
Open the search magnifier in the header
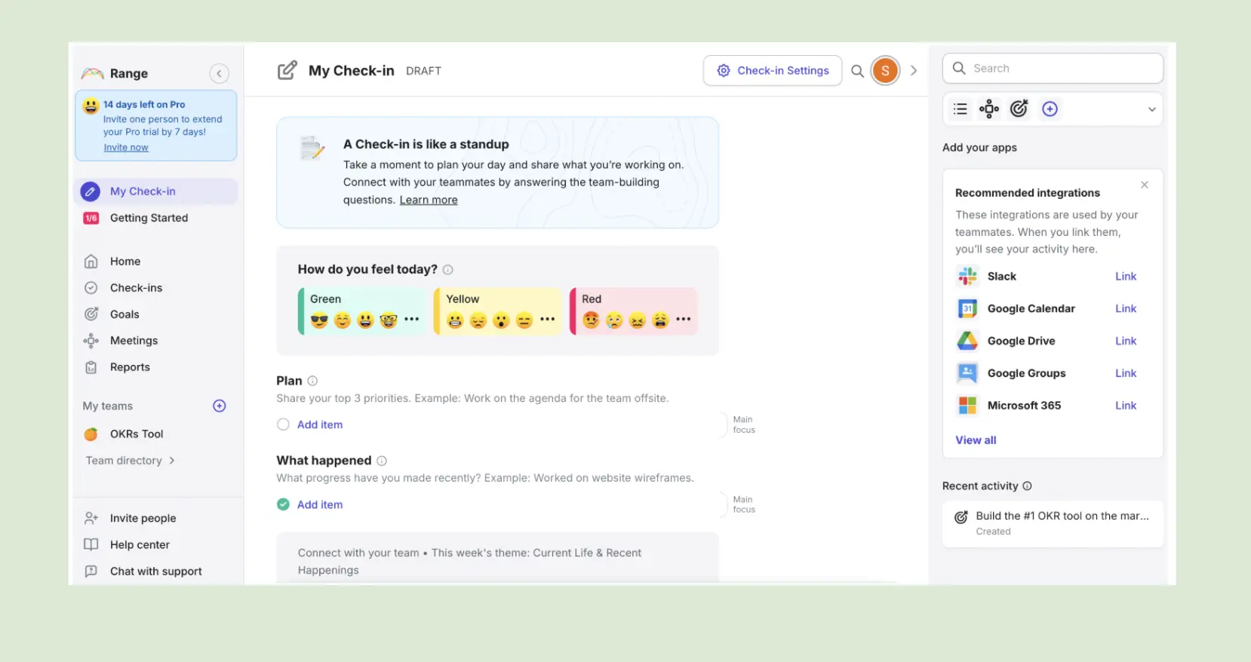(857, 71)
